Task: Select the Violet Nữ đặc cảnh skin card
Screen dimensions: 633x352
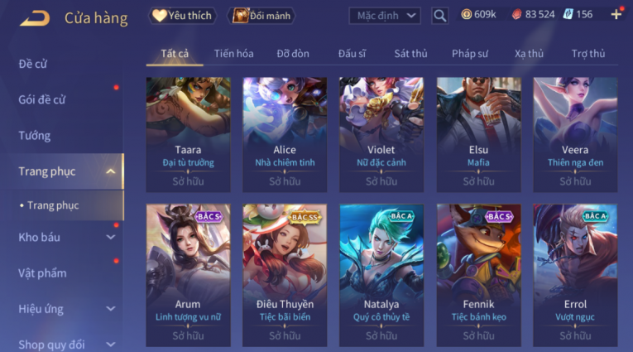Action: pos(381,134)
